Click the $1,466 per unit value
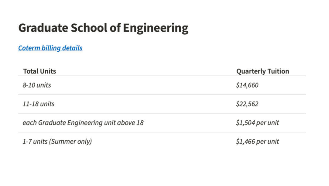 tap(257, 142)
